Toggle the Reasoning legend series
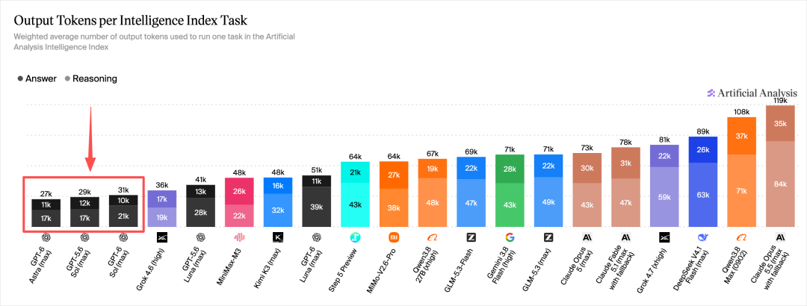Screen dimensions: 807x306 [x=91, y=78]
